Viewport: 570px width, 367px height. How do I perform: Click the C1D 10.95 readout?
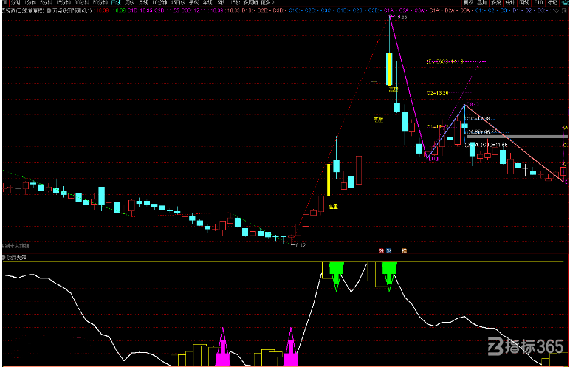coord(140,10)
